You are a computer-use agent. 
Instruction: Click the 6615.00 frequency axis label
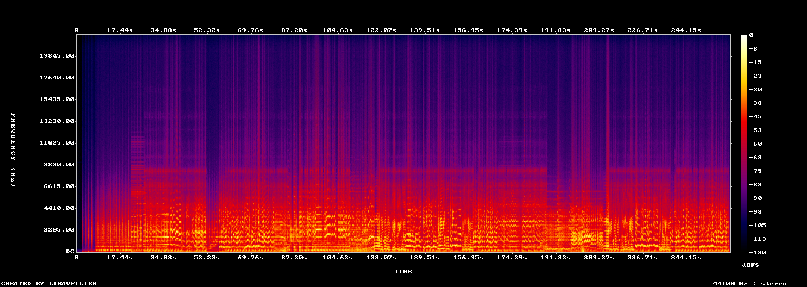pyautogui.click(x=59, y=186)
